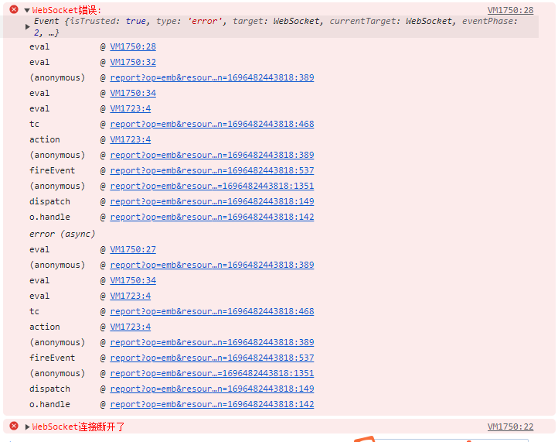Expand the Event {isTrusted: true…} object
The width and height of the screenshot is (558, 442).
pos(27,27)
